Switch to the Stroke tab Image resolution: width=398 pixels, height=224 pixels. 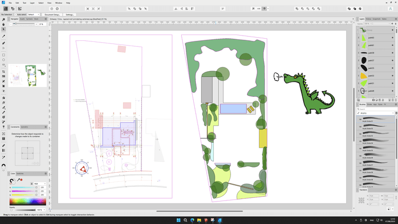pyautogui.click(x=369, y=105)
